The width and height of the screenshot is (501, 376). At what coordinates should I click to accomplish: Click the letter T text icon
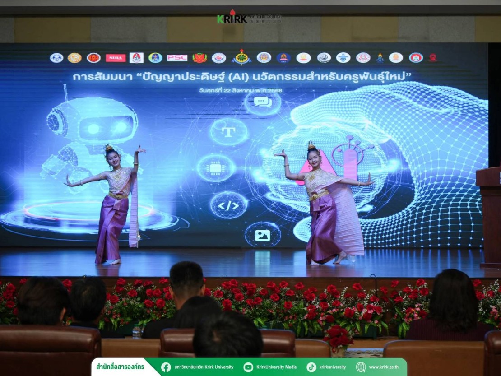point(229,132)
